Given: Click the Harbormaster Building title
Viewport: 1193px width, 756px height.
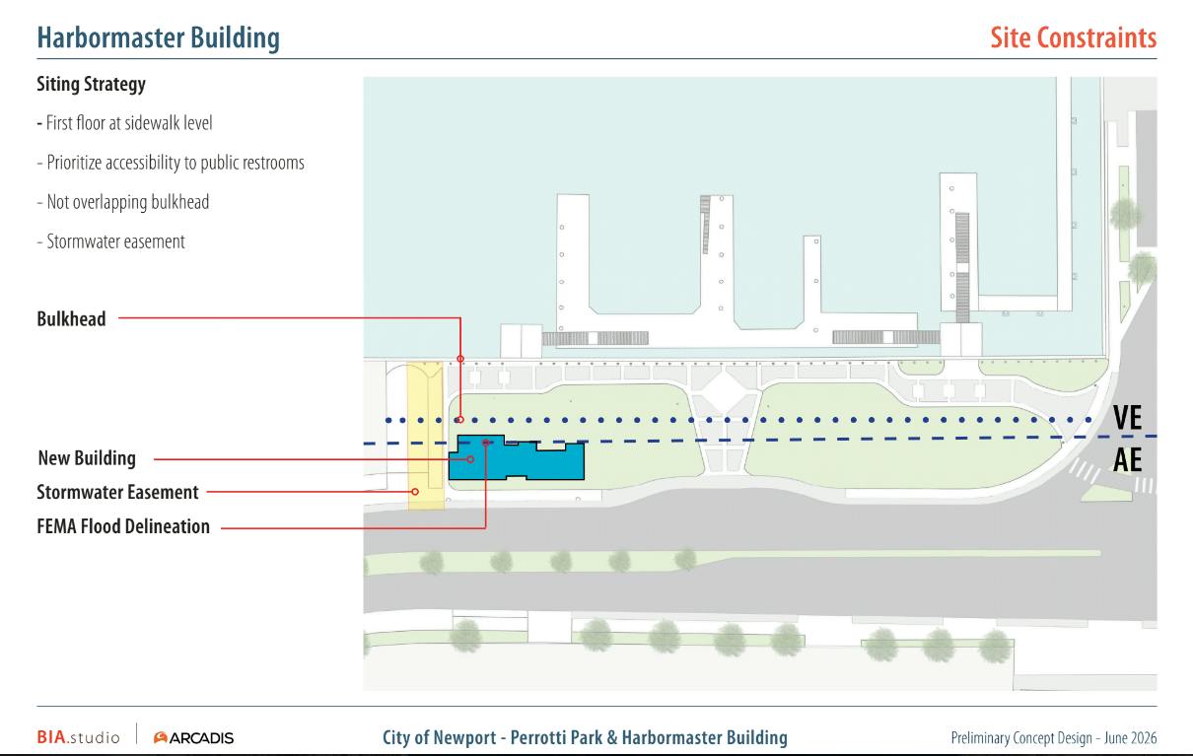Looking at the screenshot, I should pyautogui.click(x=158, y=38).
